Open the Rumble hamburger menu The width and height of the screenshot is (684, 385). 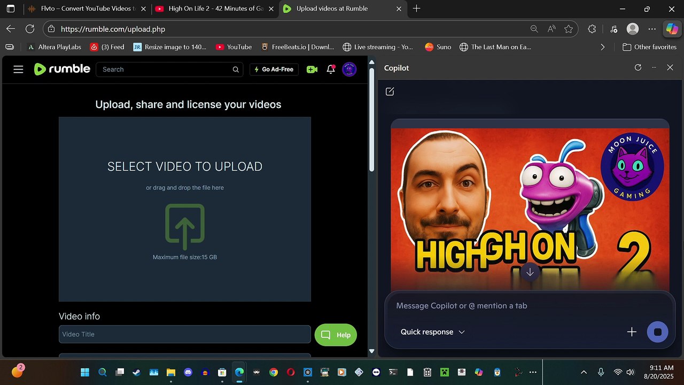18,69
